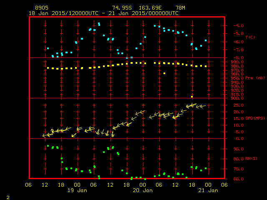
Task: Click pressure tick 970.0
Action: click(x=237, y=70)
